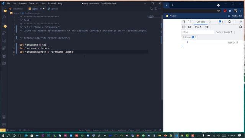Screen dimensions: 245x138
Task: Click the console output value 11
Action: coord(187,43)
